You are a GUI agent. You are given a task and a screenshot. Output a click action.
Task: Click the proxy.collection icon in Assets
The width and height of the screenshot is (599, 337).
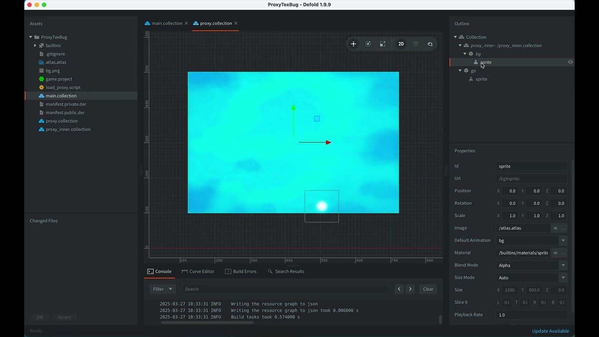coord(42,121)
